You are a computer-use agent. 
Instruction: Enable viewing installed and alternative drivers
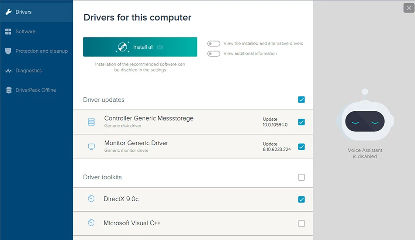pyautogui.click(x=214, y=43)
